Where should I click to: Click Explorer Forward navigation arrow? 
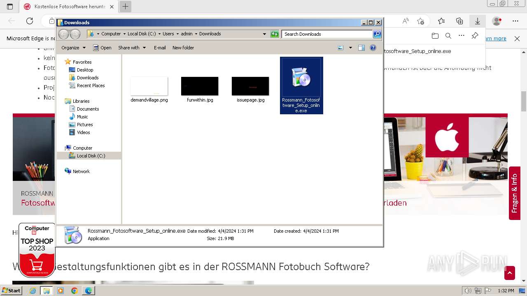[x=75, y=34]
